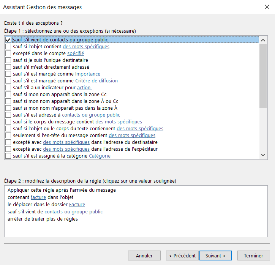
Task: Continue with 'Suivant >' button
Action: (216, 256)
